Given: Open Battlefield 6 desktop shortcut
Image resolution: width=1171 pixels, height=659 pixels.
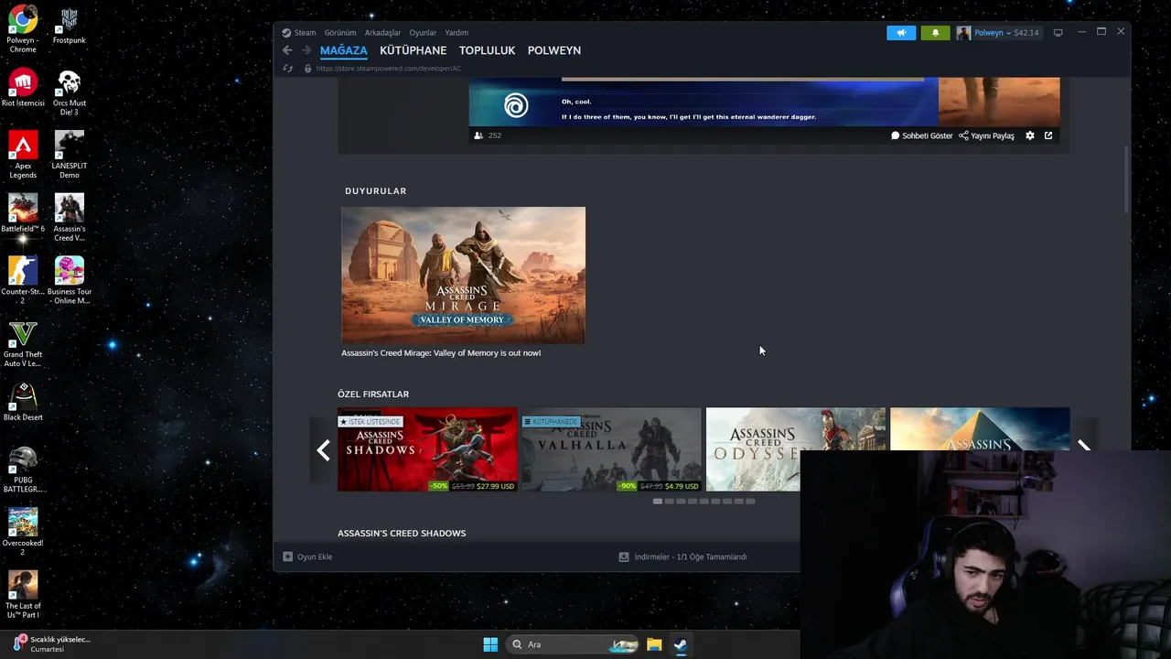Looking at the screenshot, I should point(23,213).
